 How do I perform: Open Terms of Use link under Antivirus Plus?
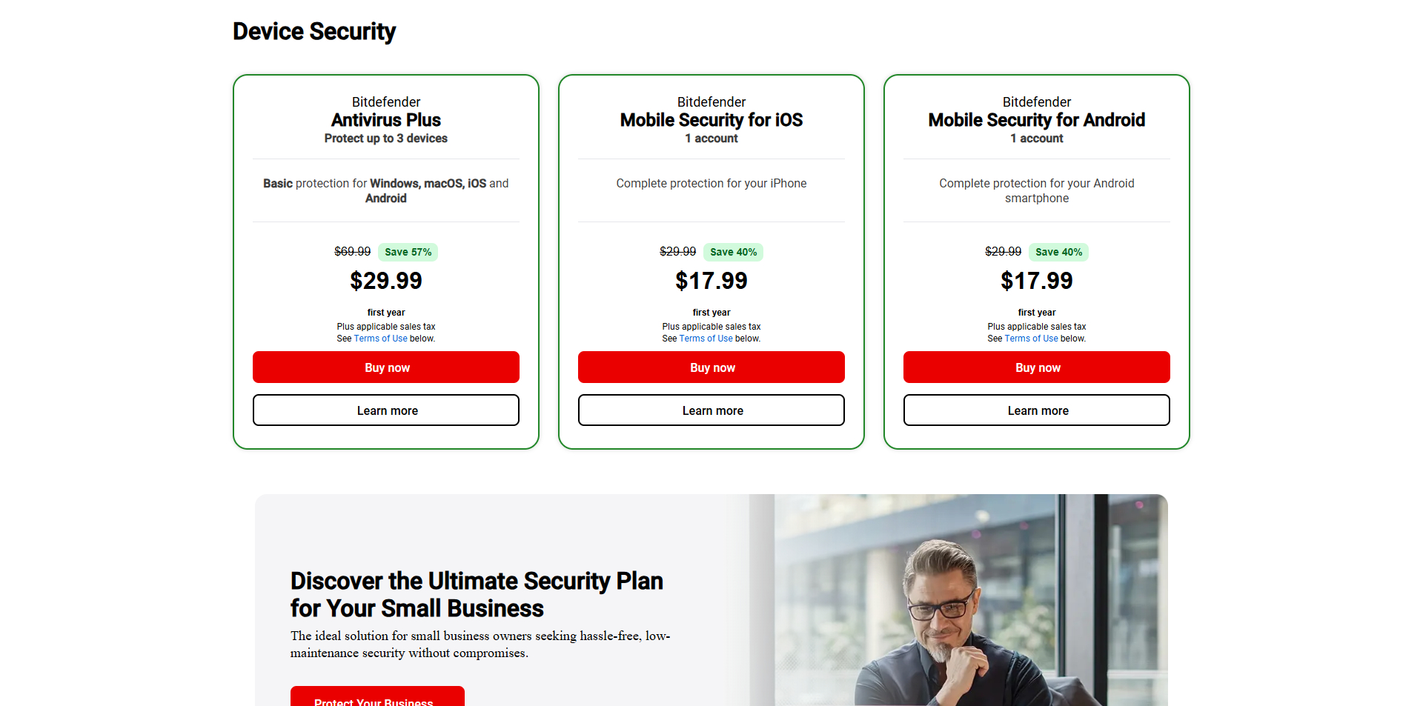380,339
